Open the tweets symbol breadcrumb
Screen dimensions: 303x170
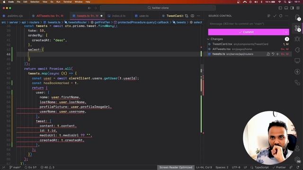(179, 22)
